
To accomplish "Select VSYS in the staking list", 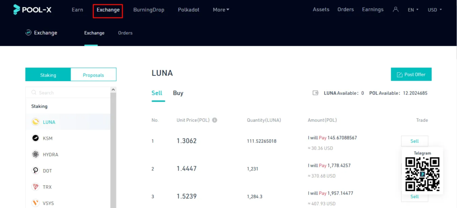I will click(x=68, y=203).
